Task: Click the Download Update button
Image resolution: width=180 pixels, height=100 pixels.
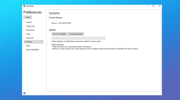Action: (76, 34)
